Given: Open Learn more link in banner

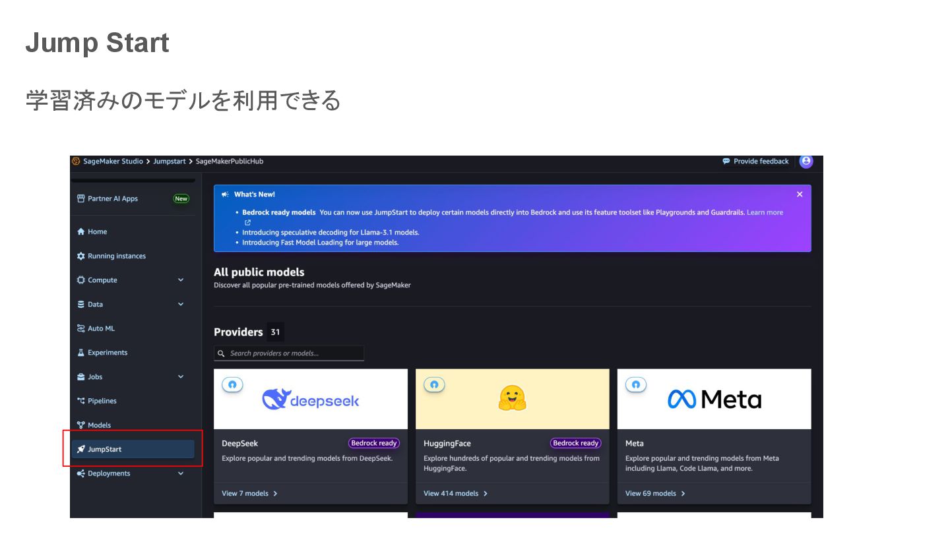Looking at the screenshot, I should point(765,213).
